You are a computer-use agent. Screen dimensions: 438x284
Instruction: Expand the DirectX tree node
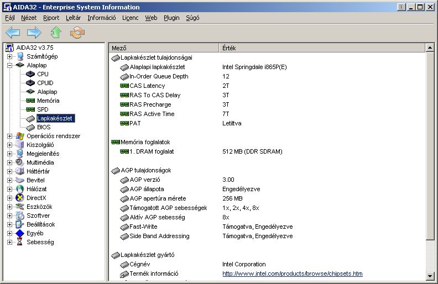[x=10, y=198]
